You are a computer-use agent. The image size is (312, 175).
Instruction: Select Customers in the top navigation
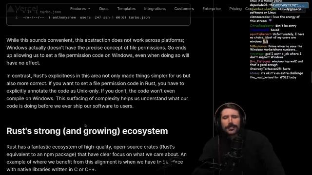coord(184,9)
